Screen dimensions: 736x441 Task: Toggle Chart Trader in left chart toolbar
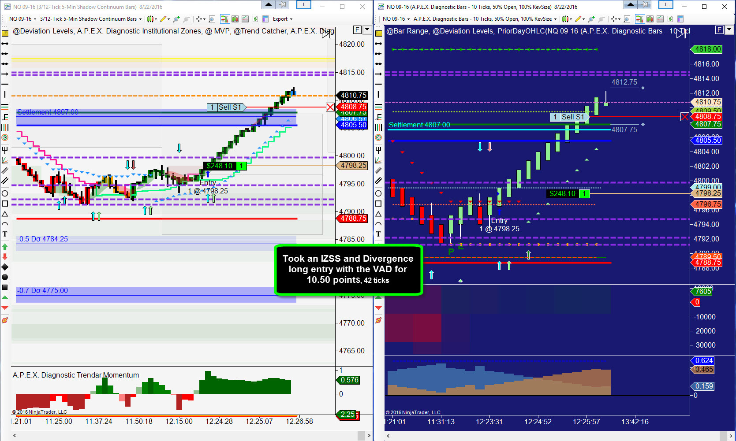[x=224, y=19]
